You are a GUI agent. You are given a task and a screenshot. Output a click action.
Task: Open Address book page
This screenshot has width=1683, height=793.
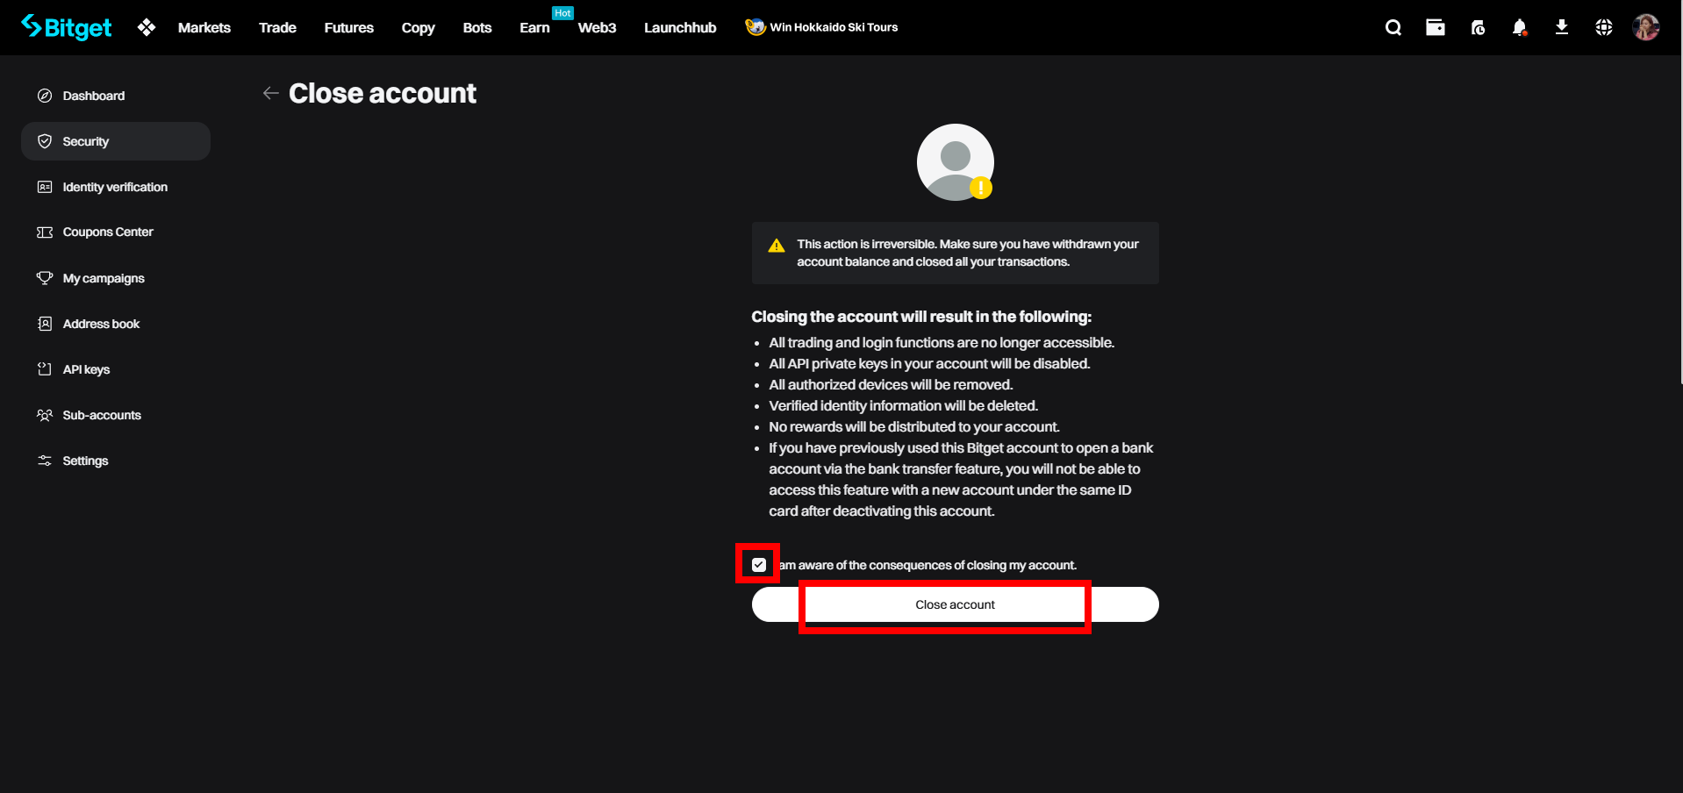(x=116, y=324)
